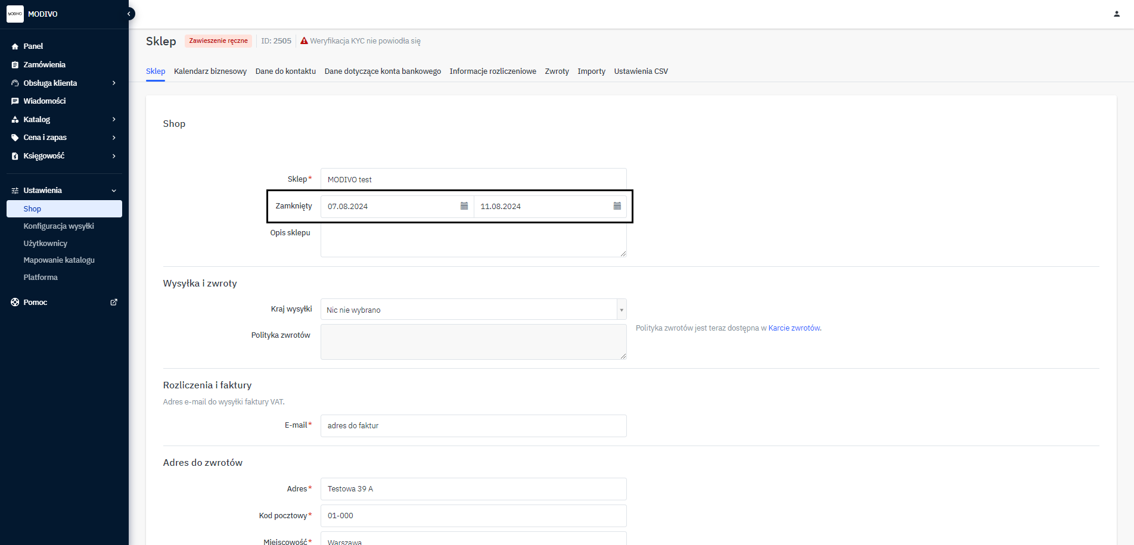Viewport: 1134px width, 545px height.
Task: Click the Opis sklepu text area
Action: 473,241
